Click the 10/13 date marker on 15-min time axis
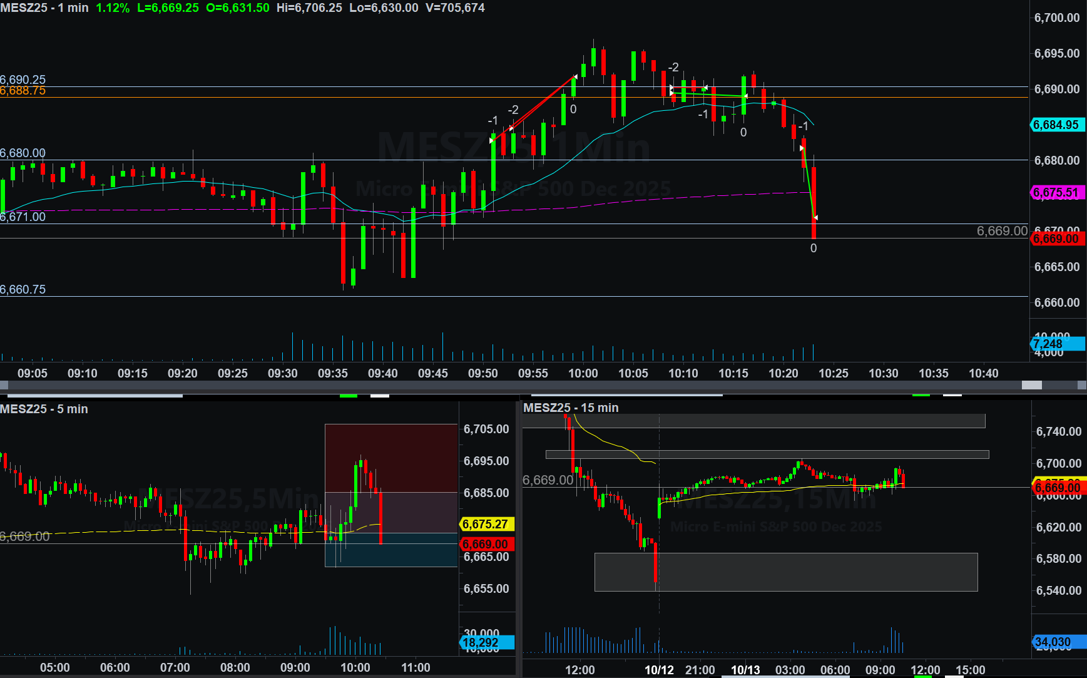Viewport: 1087px width, 678px height. click(745, 670)
